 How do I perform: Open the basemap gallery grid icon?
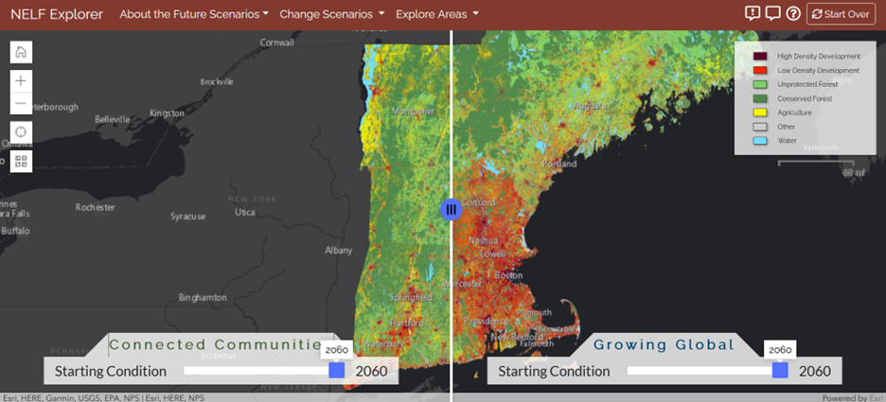click(21, 162)
